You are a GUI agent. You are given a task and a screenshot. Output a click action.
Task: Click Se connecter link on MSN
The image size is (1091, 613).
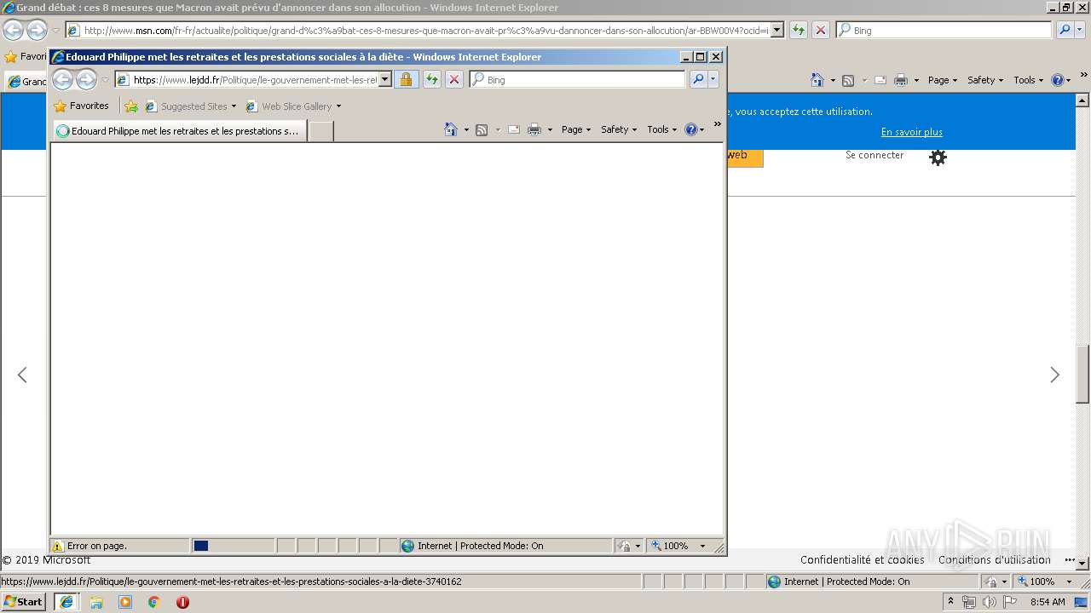(875, 155)
